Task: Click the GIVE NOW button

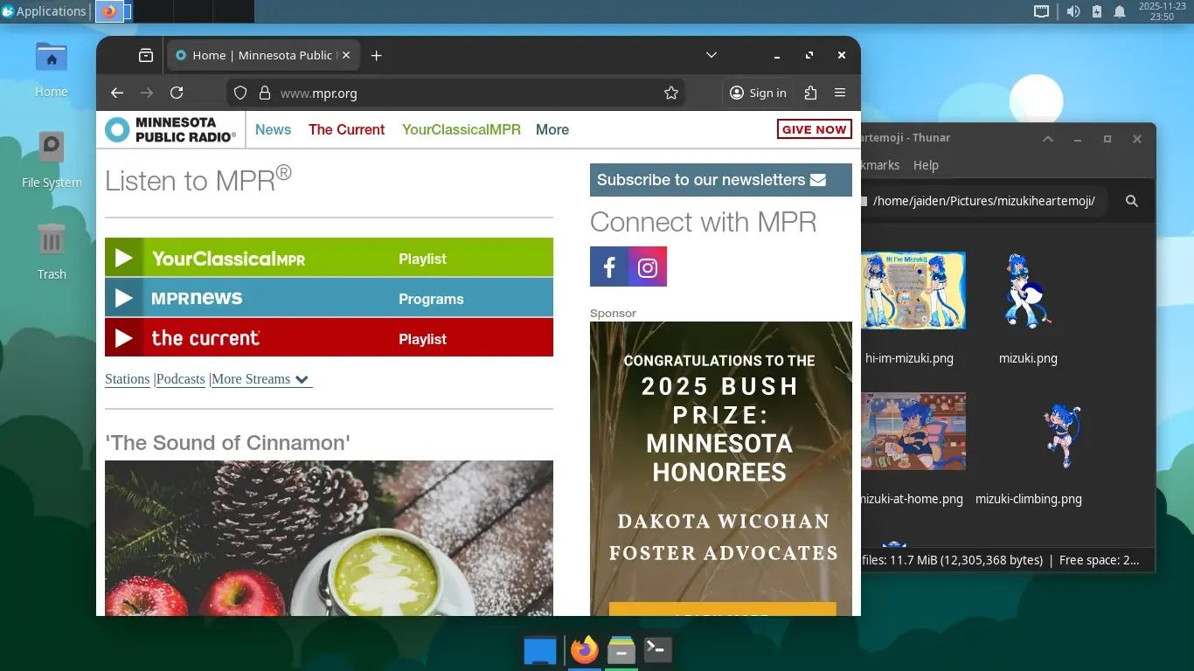Action: point(814,128)
